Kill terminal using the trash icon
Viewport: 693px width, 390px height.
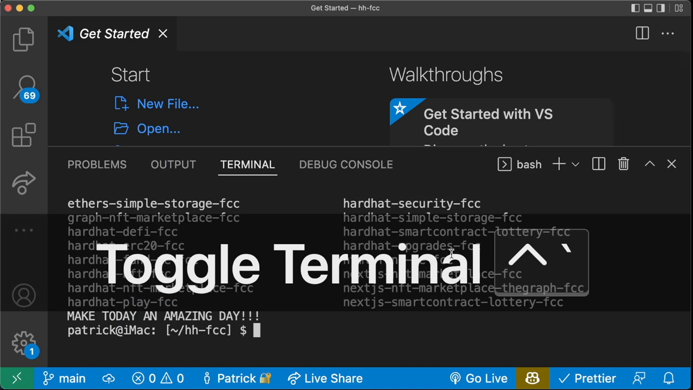[623, 164]
